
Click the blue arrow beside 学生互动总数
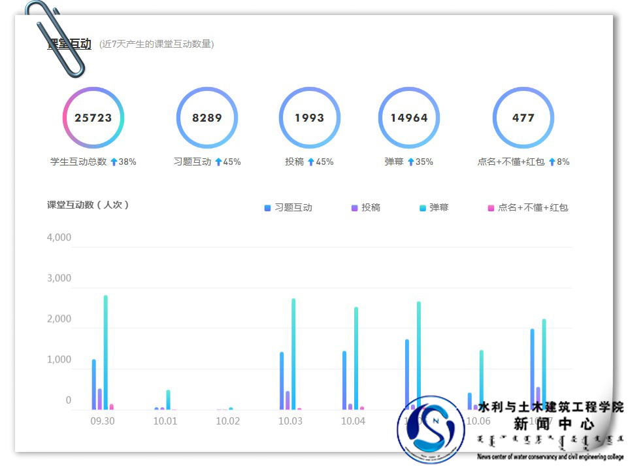pyautogui.click(x=114, y=162)
